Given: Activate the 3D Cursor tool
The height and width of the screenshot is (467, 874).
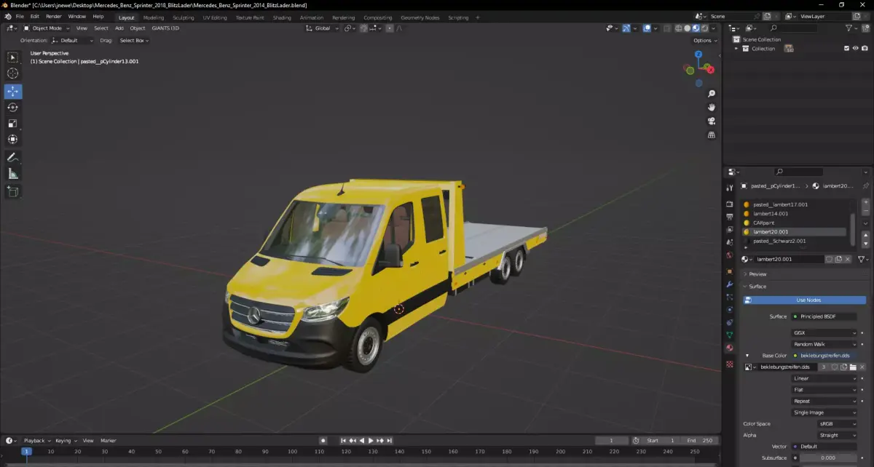Looking at the screenshot, I should pyautogui.click(x=13, y=73).
